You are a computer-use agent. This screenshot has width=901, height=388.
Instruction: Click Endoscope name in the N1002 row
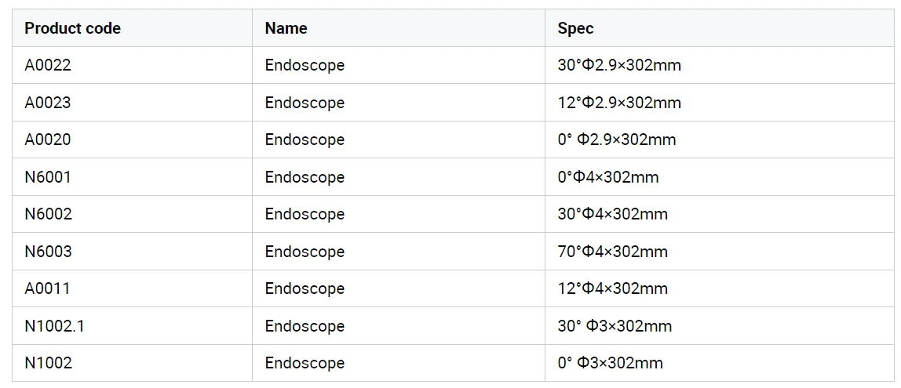click(305, 363)
